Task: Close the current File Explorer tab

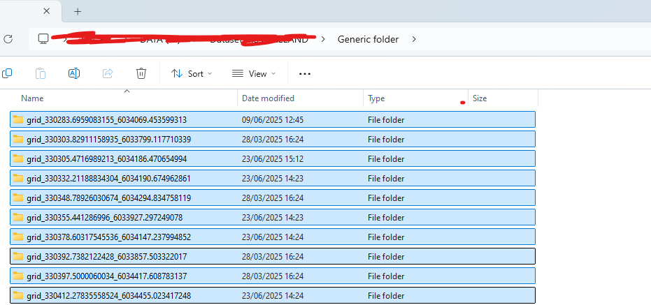Action: coord(46,11)
